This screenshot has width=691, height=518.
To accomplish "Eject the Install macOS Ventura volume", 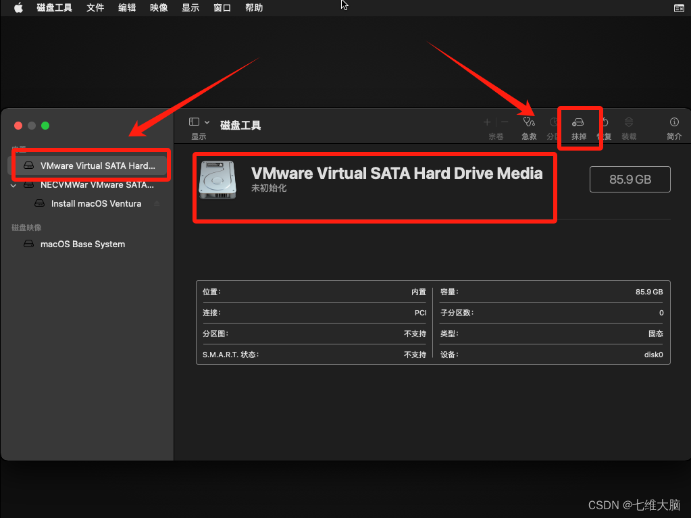I will point(157,203).
